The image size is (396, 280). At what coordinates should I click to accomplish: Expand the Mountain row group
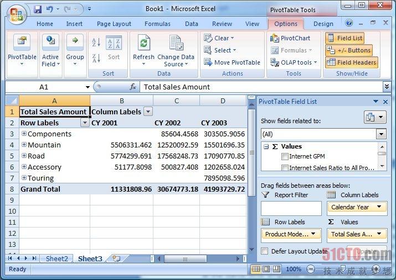coord(24,145)
